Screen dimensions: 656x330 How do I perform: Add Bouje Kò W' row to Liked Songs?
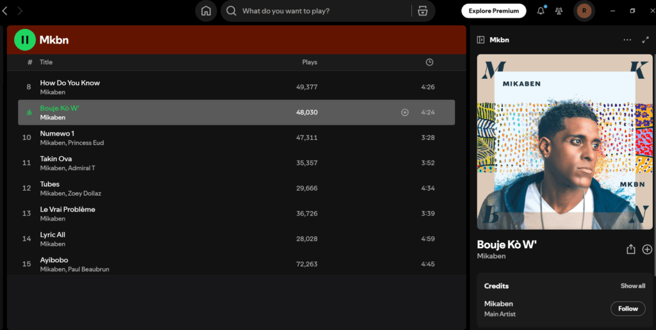[x=405, y=113]
